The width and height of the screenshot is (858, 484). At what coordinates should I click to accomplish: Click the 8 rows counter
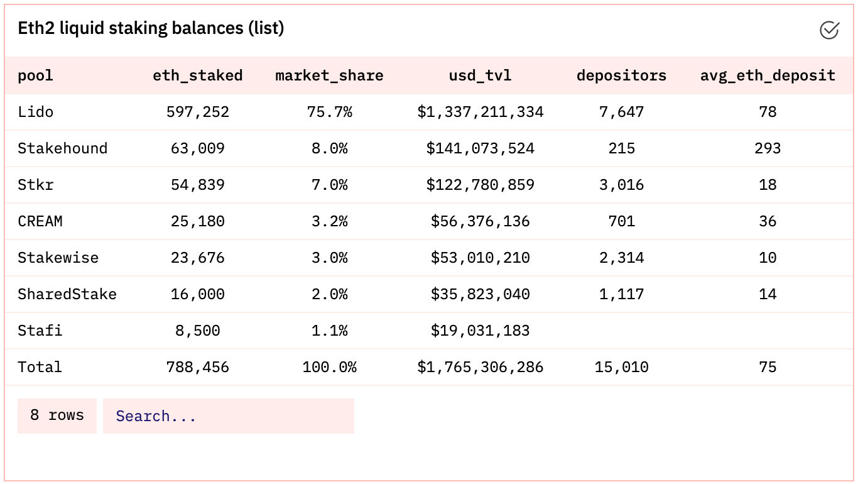(x=57, y=415)
